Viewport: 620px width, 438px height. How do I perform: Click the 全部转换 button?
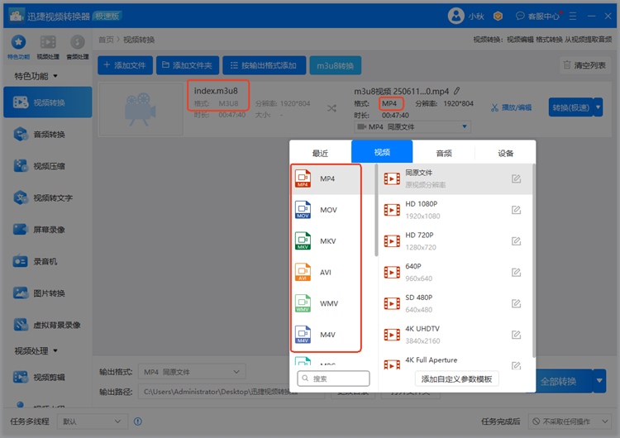(559, 381)
